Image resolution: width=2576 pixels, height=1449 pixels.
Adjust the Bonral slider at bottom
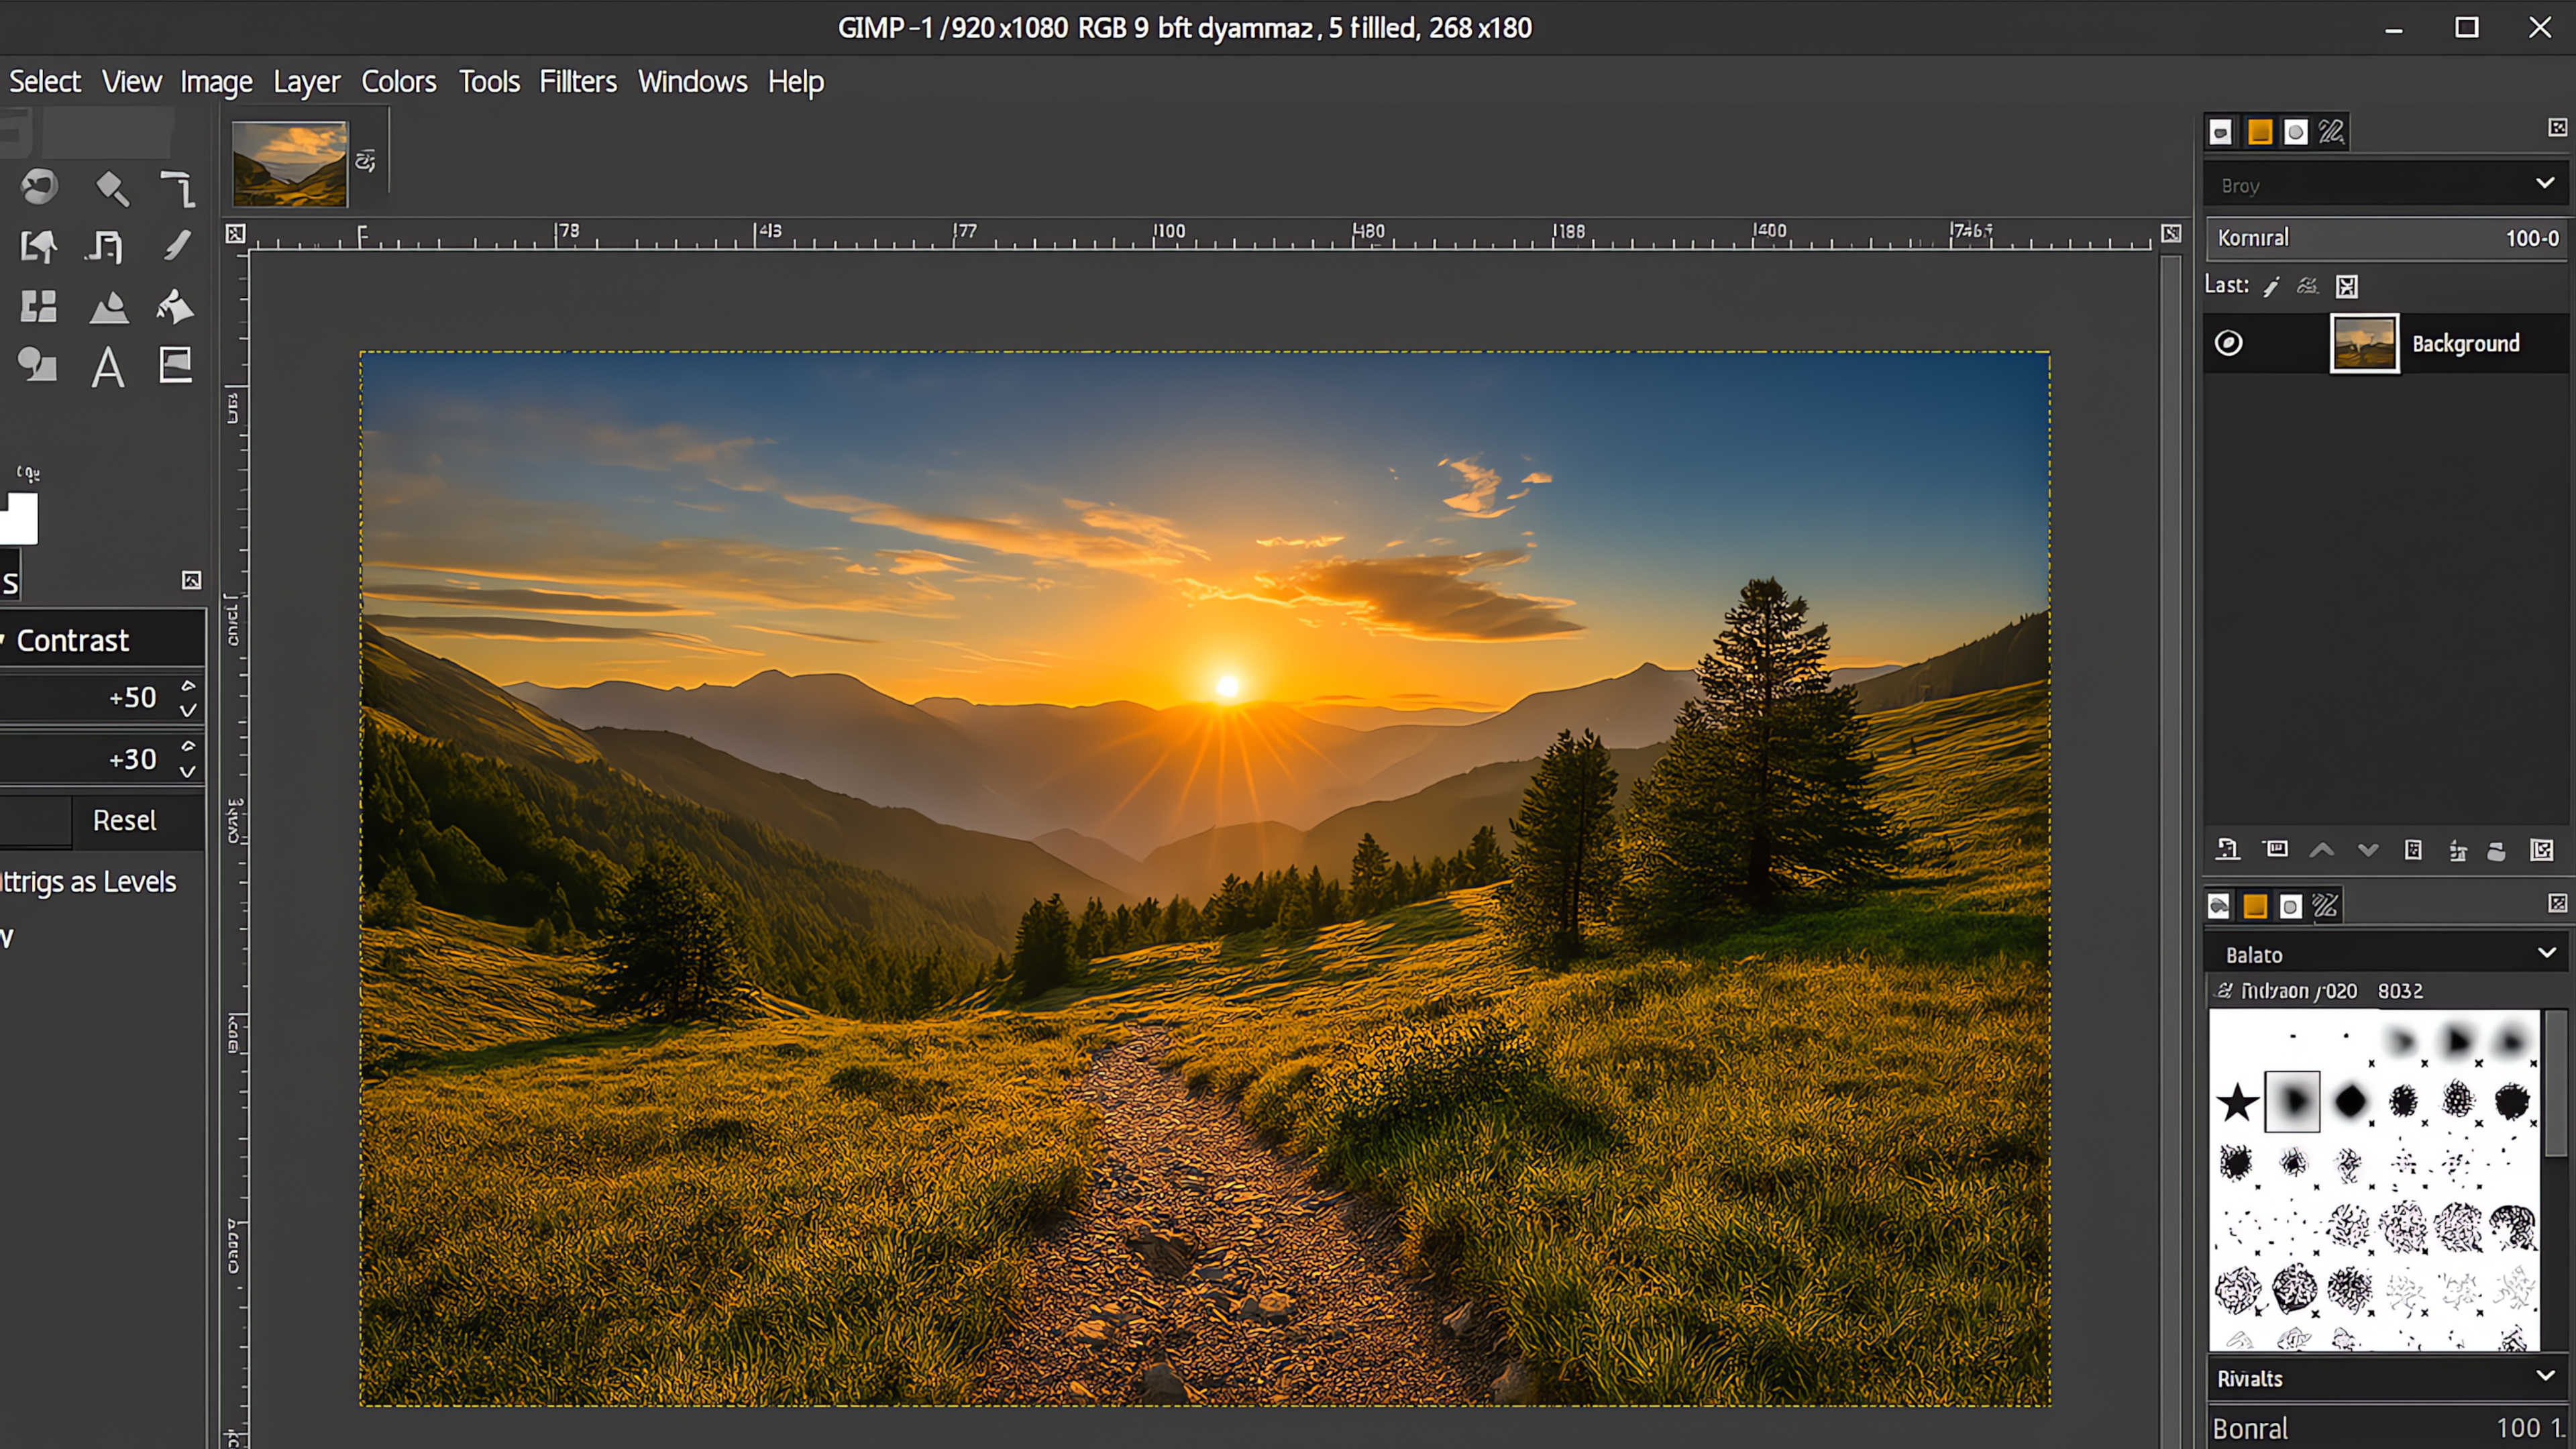coord(2388,1428)
